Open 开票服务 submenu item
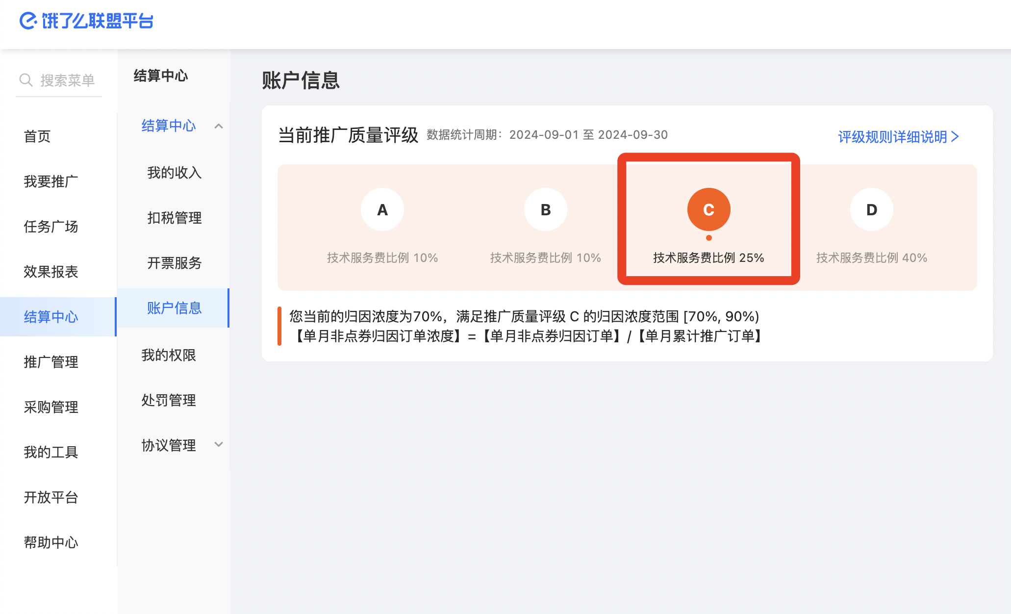The width and height of the screenshot is (1011, 614). (175, 263)
